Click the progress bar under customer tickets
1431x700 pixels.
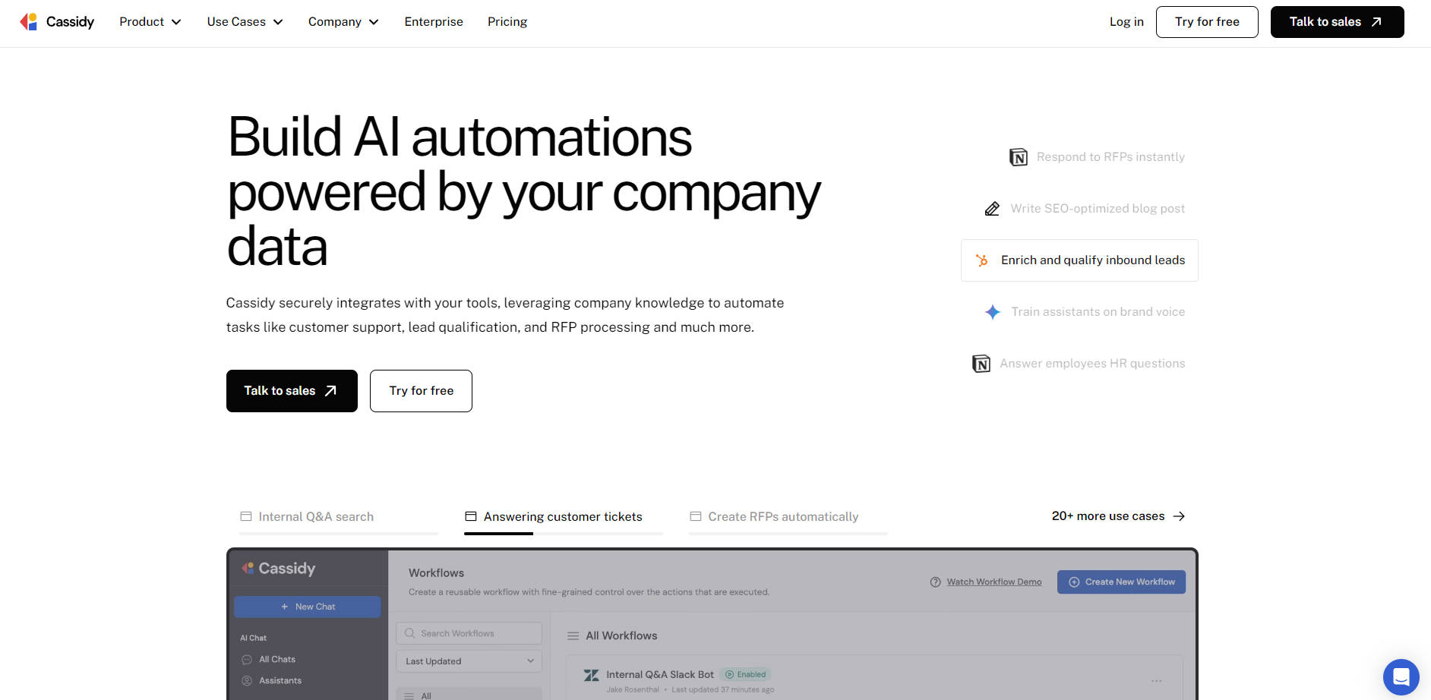click(x=564, y=534)
